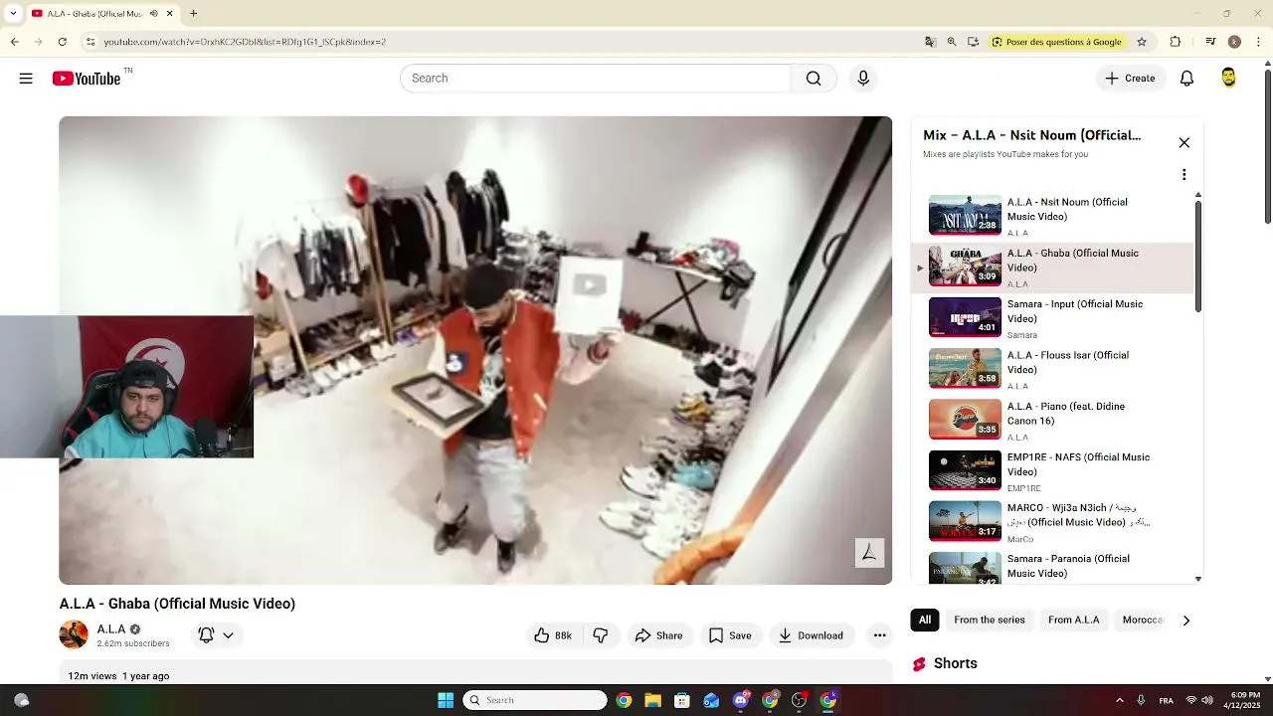Viewport: 1273px width, 716px height.
Task: Select From A.L.A filter chip
Action: coord(1074,620)
